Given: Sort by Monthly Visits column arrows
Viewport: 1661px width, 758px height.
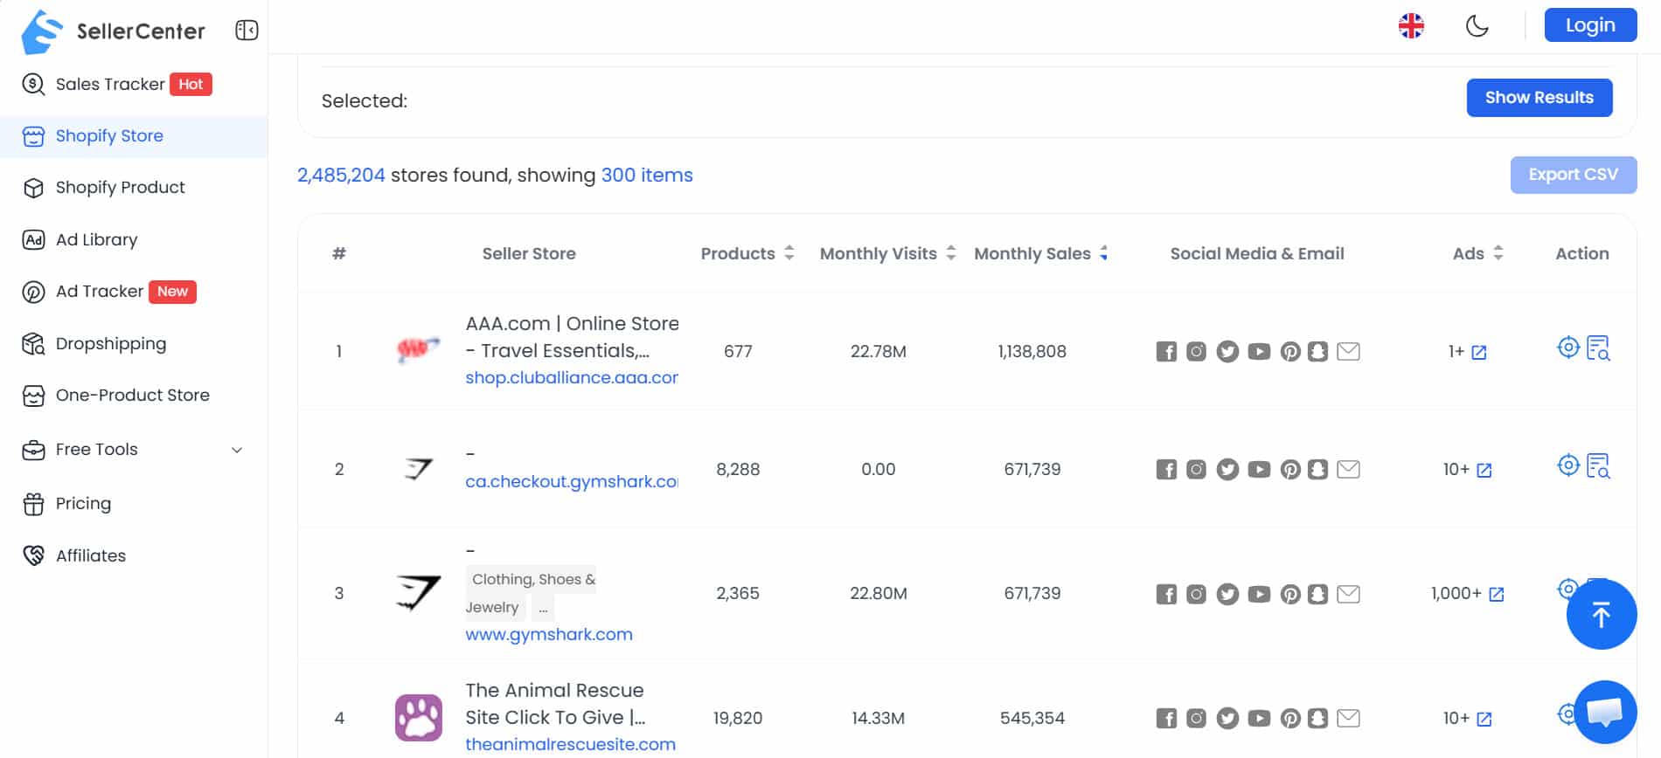Looking at the screenshot, I should tap(951, 253).
